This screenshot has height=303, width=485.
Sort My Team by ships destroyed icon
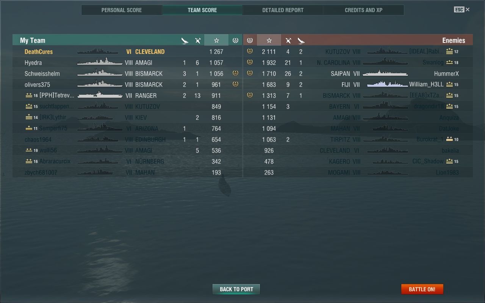tap(185, 41)
